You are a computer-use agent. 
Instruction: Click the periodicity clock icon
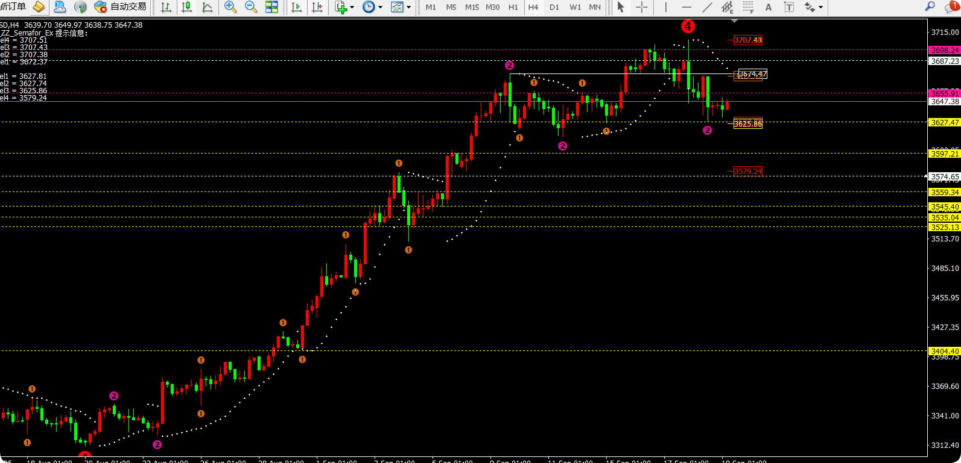(x=369, y=7)
